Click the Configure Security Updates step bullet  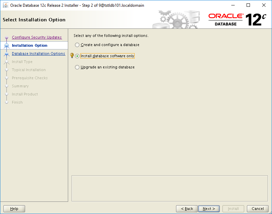tap(6, 37)
